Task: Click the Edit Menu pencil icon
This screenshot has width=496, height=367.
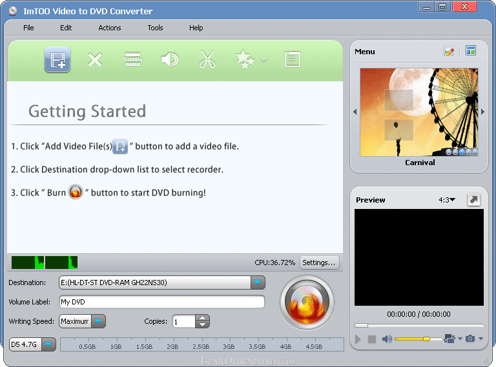Action: (449, 51)
